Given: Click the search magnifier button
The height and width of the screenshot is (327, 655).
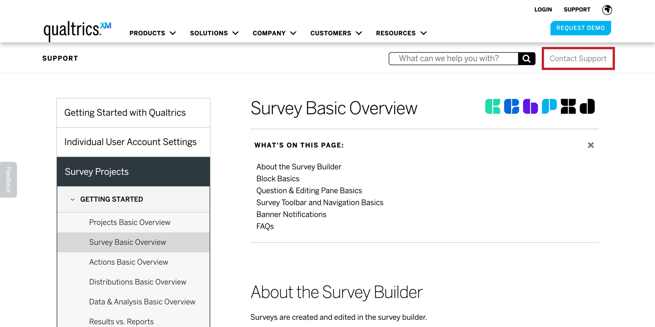Looking at the screenshot, I should pos(527,58).
